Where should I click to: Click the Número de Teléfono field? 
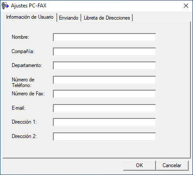coord(104,80)
